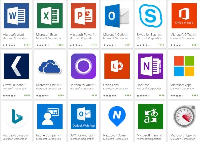Open the Arrow Launcher icon
The image size is (200, 142).
click(16, 66)
